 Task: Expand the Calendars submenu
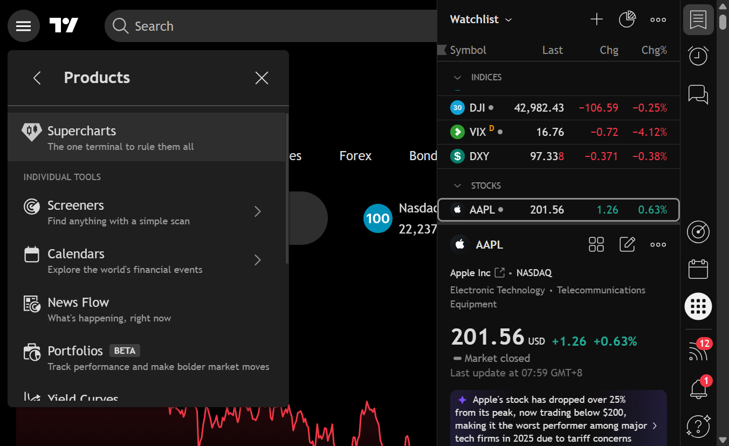pyautogui.click(x=147, y=260)
